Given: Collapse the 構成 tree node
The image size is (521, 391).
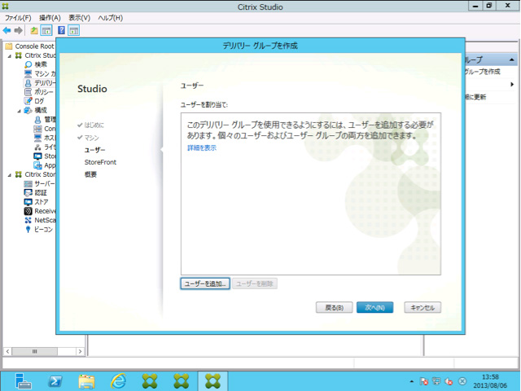Looking at the screenshot, I should [20, 111].
